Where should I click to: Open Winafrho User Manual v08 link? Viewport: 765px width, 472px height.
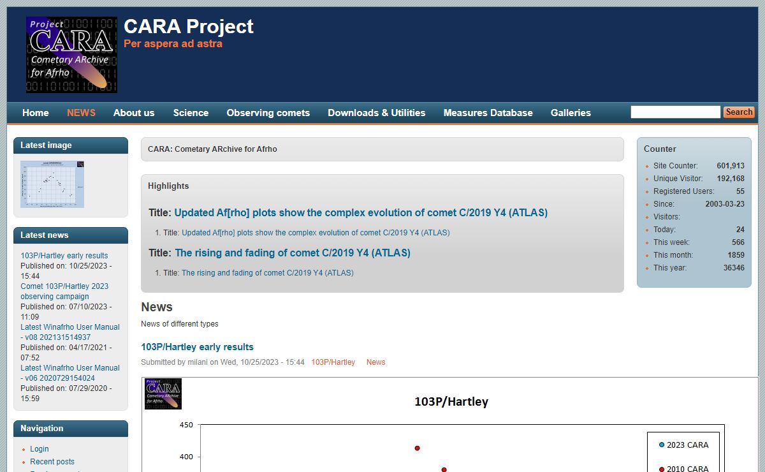[x=69, y=332]
